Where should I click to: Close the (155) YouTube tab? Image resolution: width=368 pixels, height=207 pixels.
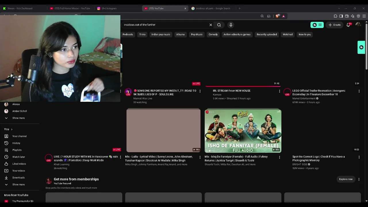pos(185,8)
